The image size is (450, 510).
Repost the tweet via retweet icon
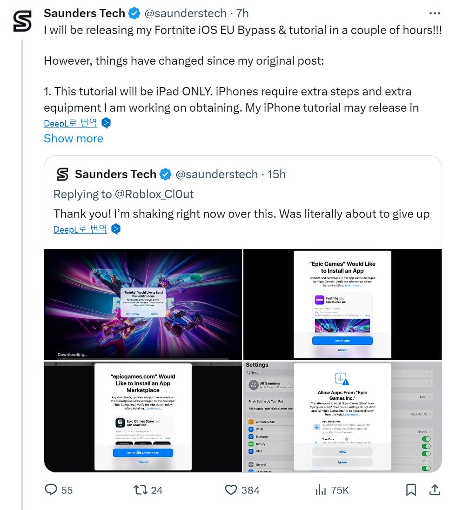[x=141, y=490]
